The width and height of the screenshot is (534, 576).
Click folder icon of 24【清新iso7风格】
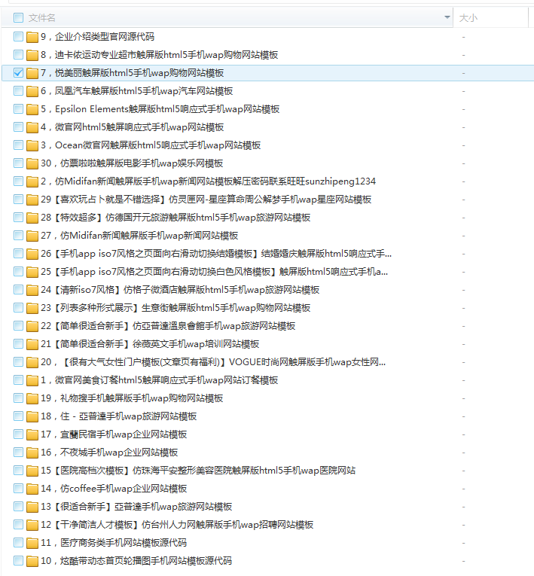tap(32, 290)
